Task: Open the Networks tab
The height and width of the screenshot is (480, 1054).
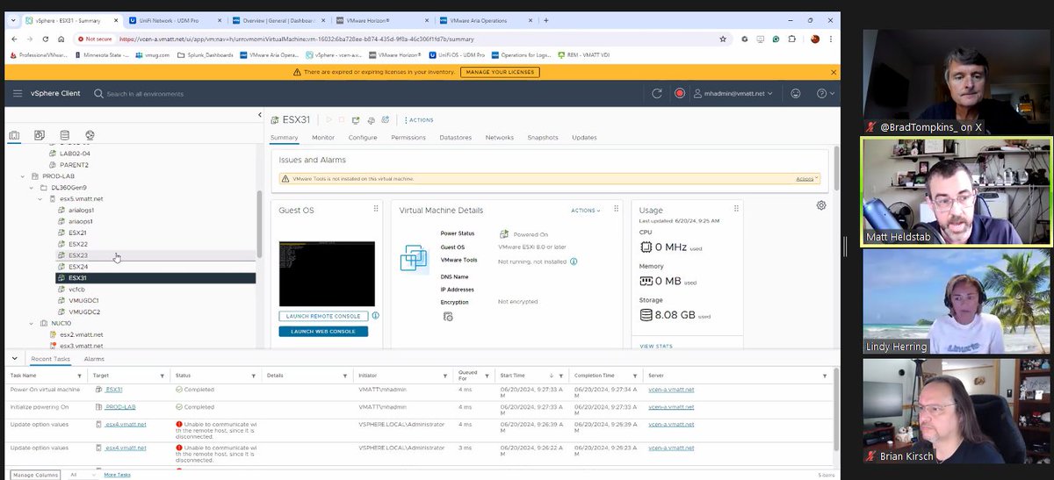Action: click(500, 138)
